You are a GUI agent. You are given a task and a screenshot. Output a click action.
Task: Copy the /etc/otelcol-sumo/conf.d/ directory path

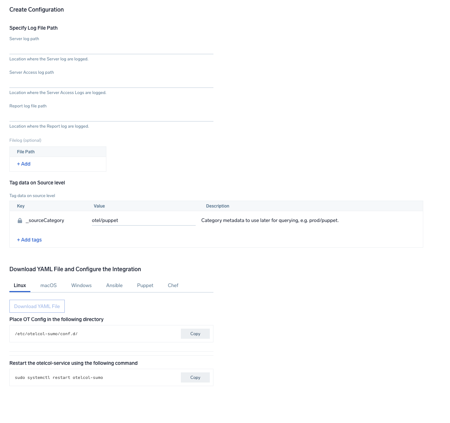195,334
